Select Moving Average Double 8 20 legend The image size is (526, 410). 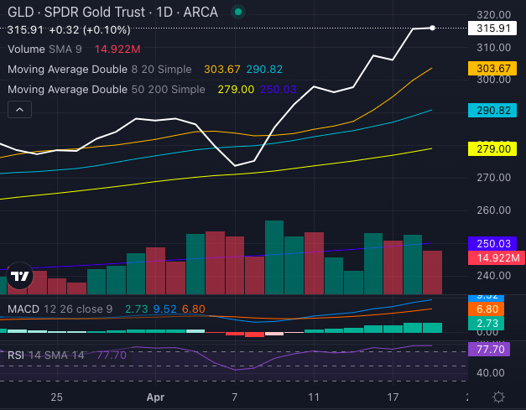click(102, 69)
